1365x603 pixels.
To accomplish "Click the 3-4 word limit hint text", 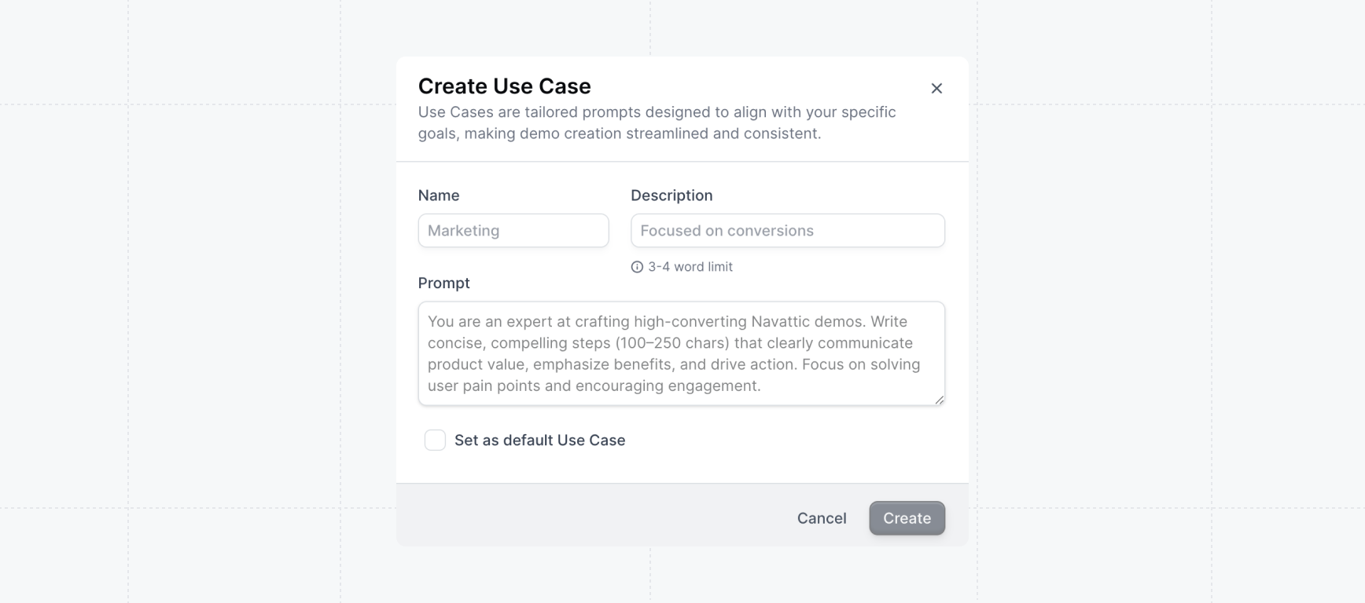I will click(690, 267).
